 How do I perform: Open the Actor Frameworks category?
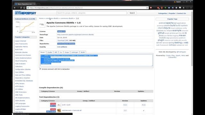click(x=21, y=44)
